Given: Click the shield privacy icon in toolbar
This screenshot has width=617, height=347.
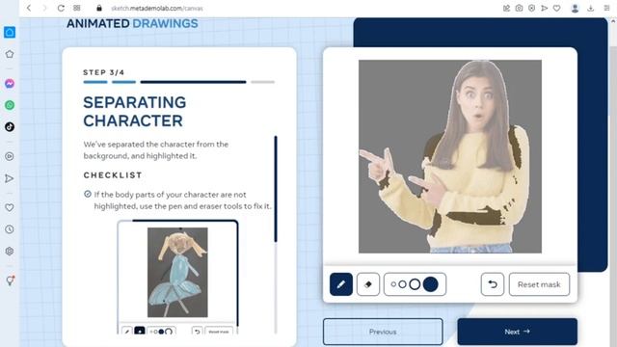Looking at the screenshot, I should (x=531, y=8).
